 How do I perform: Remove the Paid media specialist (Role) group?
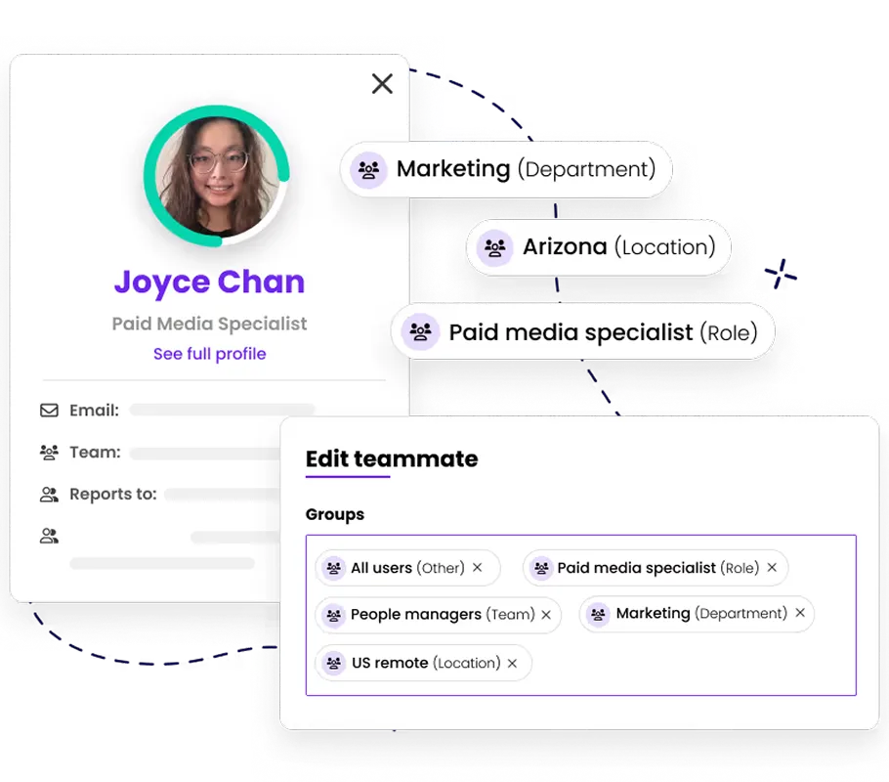771,567
